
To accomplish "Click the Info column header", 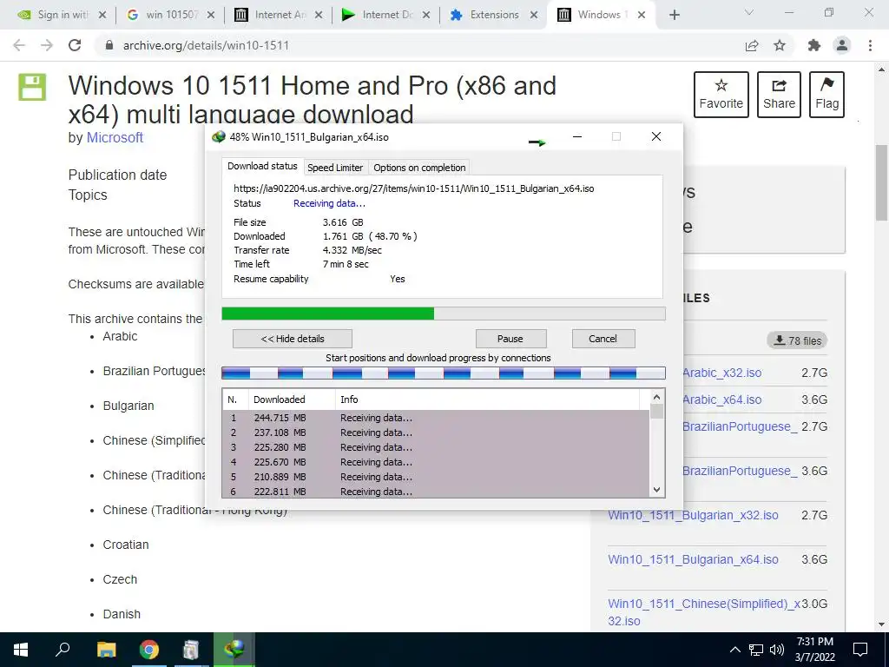I will click(x=488, y=400).
